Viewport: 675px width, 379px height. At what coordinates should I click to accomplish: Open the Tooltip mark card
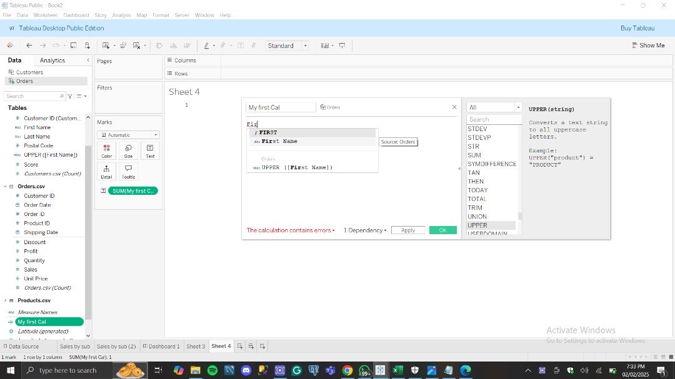tap(128, 172)
